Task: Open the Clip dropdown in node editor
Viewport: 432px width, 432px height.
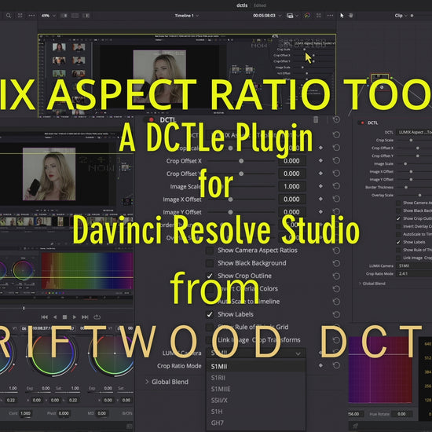Action: click(x=401, y=16)
